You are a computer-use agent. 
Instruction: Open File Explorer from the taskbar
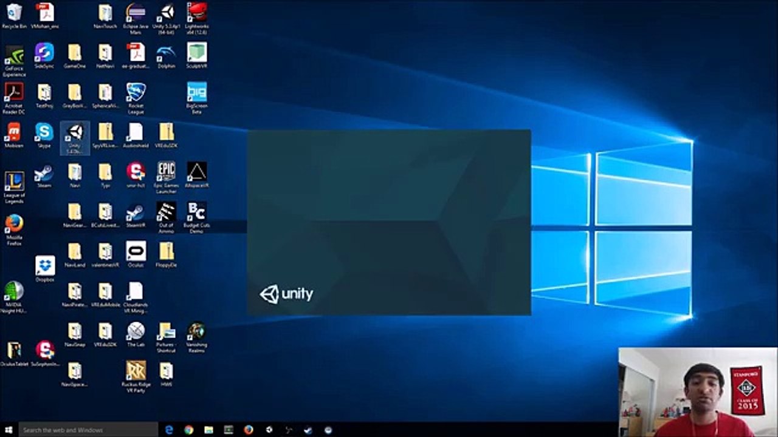click(x=209, y=430)
